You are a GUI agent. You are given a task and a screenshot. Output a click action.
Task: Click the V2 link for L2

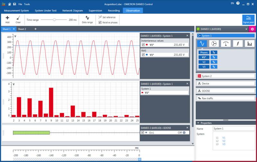click(224, 141)
